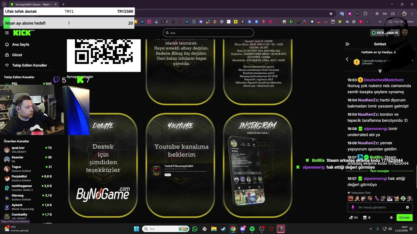Go back with the left arrow beside the gift leaderboard
Screen dimensions: 417x234
point(347,59)
